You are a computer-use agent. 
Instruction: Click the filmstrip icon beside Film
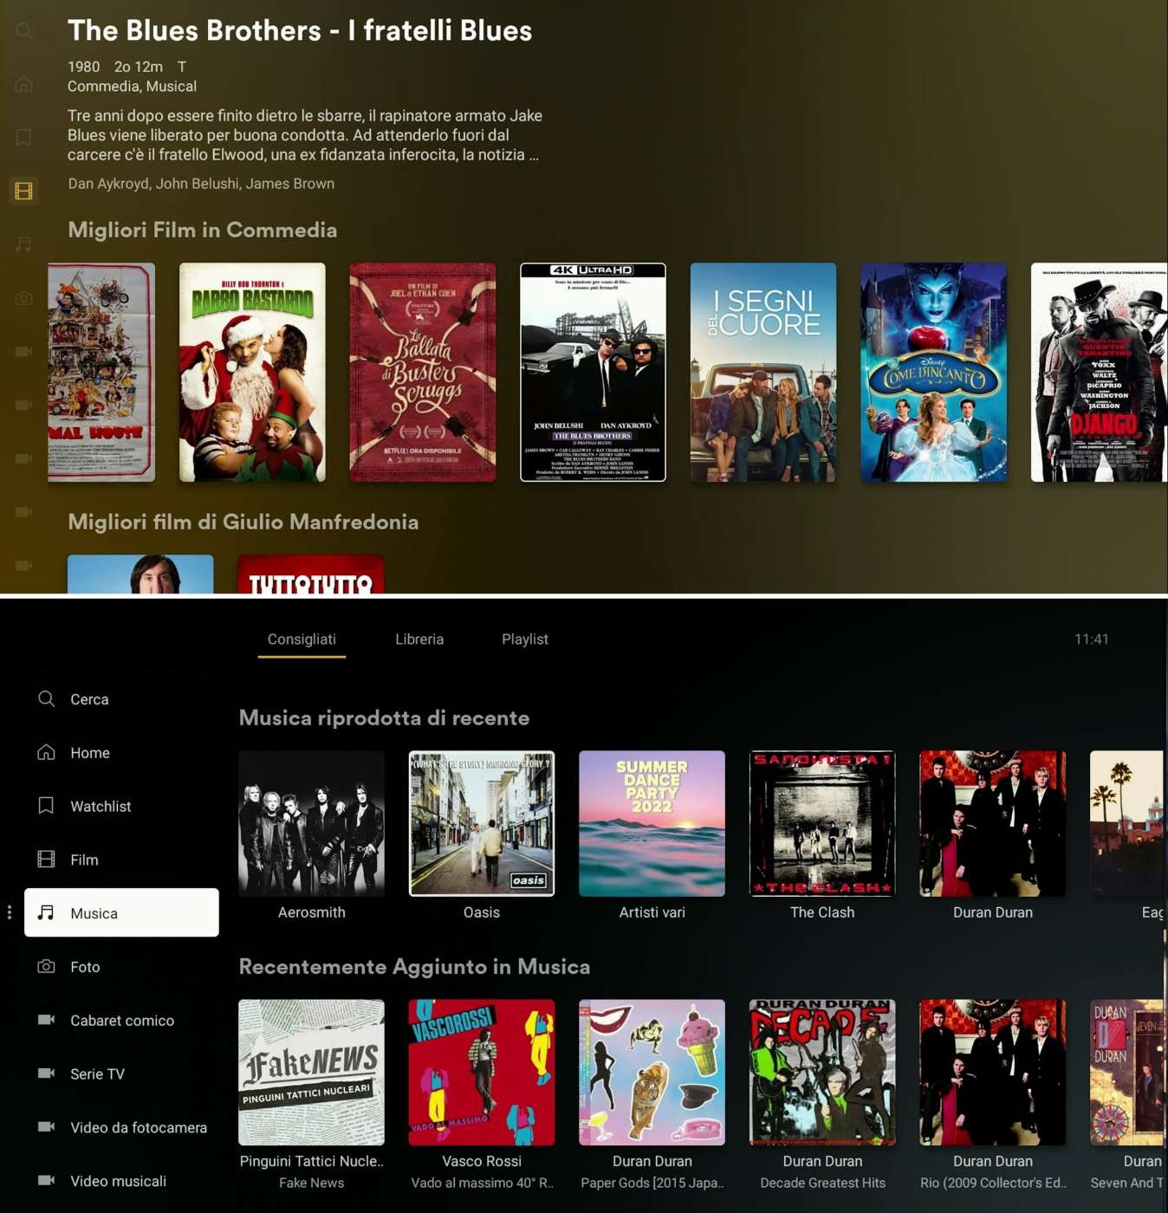[47, 859]
